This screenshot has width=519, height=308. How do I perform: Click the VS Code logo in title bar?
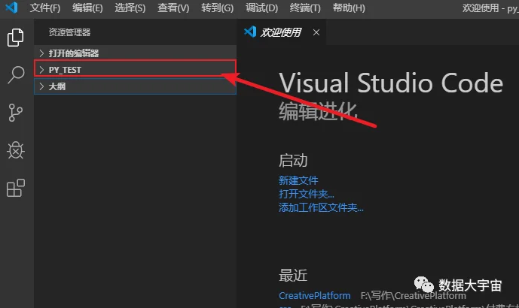coord(11,8)
